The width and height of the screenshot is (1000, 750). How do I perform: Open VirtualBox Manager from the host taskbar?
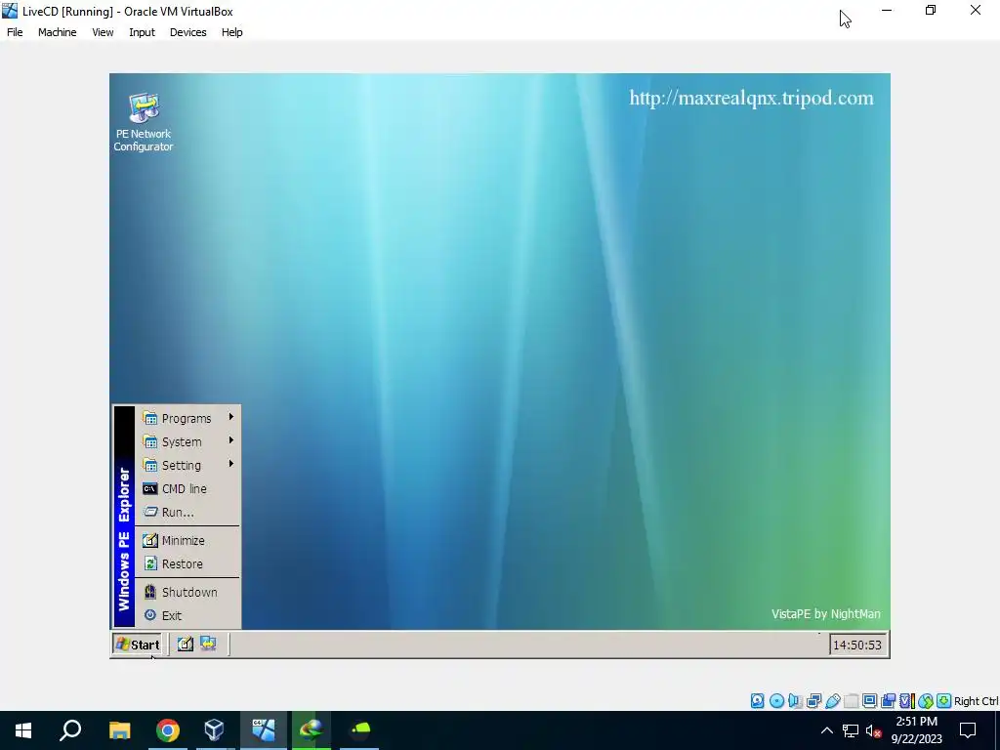coord(215,730)
